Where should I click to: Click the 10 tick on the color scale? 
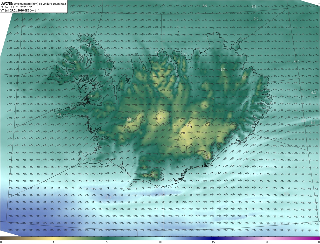[160, 242]
